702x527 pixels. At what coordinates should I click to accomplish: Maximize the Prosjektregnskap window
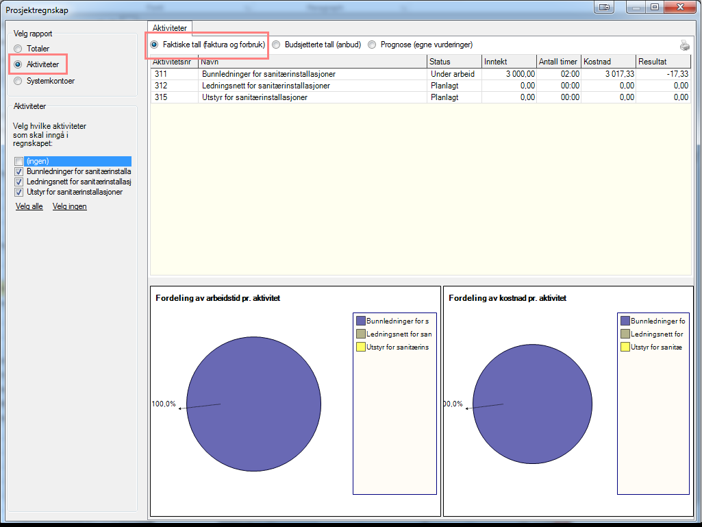coord(654,7)
